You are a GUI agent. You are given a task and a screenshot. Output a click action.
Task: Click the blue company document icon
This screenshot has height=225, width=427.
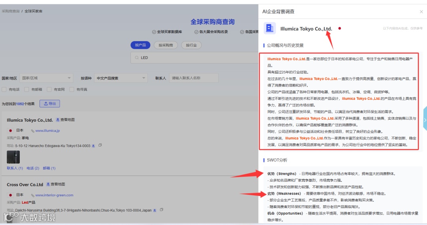[x=270, y=28]
